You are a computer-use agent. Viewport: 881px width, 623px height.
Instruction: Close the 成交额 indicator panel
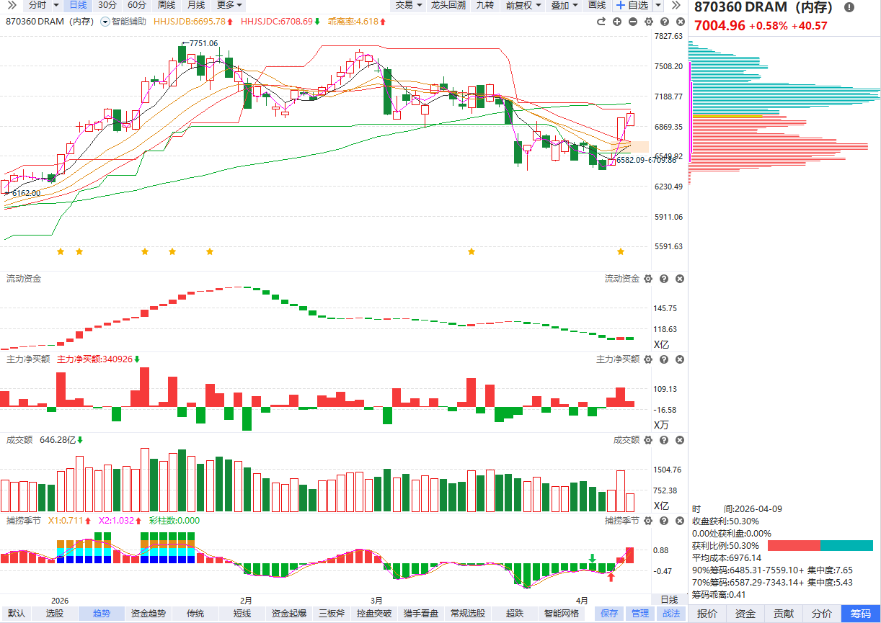click(x=680, y=440)
